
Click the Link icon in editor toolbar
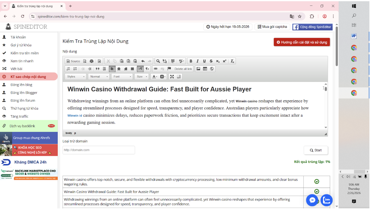point(156,69)
